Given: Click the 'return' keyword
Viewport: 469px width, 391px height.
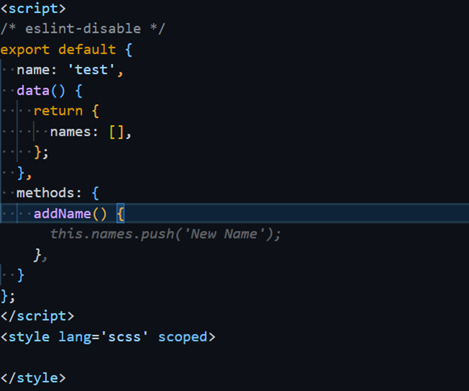Looking at the screenshot, I should pos(58,111).
